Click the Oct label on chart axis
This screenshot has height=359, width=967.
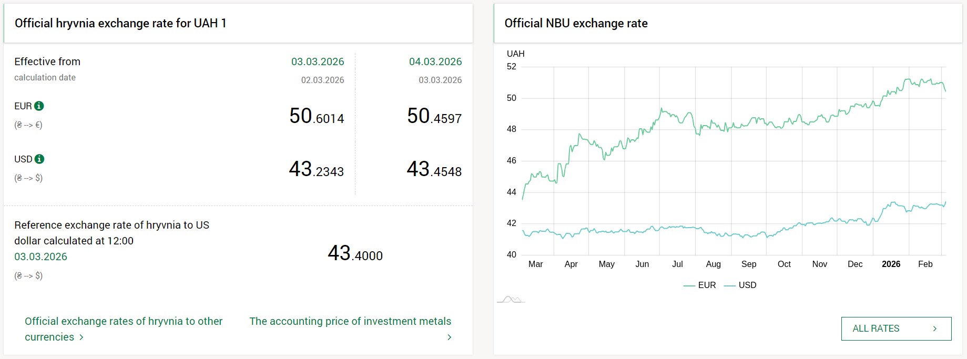[x=784, y=264]
